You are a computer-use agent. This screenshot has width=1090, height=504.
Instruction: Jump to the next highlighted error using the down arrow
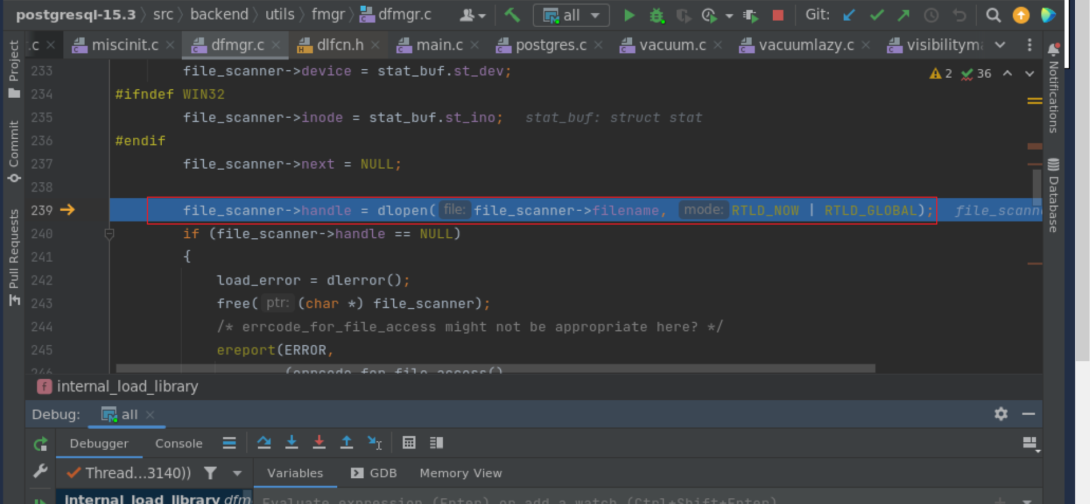click(x=1029, y=73)
